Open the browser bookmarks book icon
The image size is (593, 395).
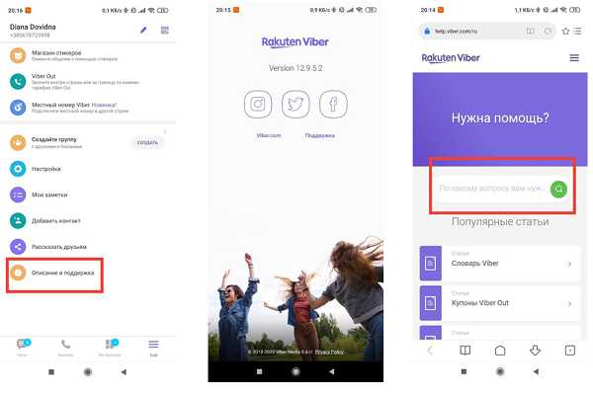pos(466,351)
